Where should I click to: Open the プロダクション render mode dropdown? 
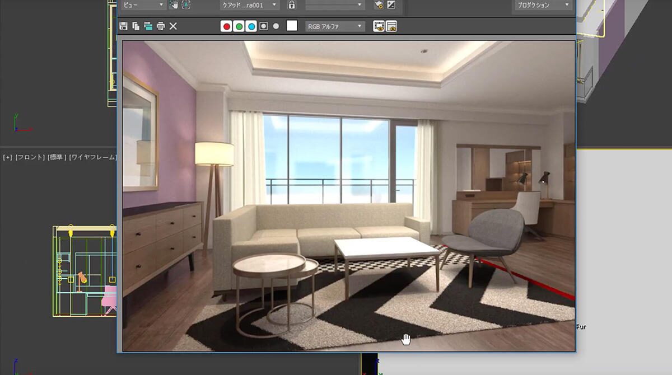pos(542,6)
